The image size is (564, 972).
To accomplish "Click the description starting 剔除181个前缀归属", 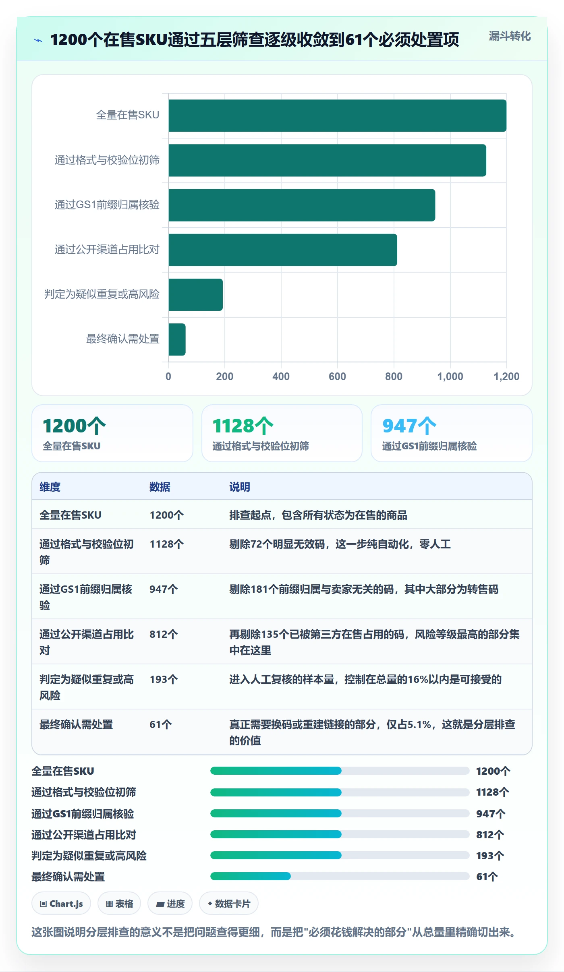I will click(364, 589).
